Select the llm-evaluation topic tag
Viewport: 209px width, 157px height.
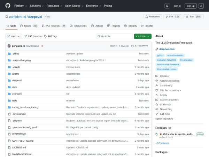pos(186,60)
